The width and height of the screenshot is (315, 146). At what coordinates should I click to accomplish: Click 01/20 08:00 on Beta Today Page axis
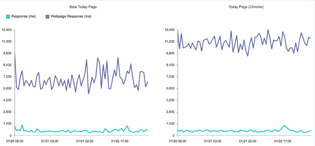15,141
